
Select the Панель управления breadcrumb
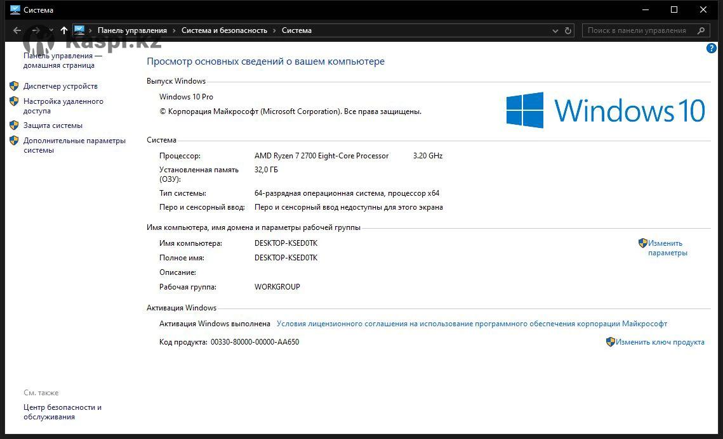coord(132,30)
